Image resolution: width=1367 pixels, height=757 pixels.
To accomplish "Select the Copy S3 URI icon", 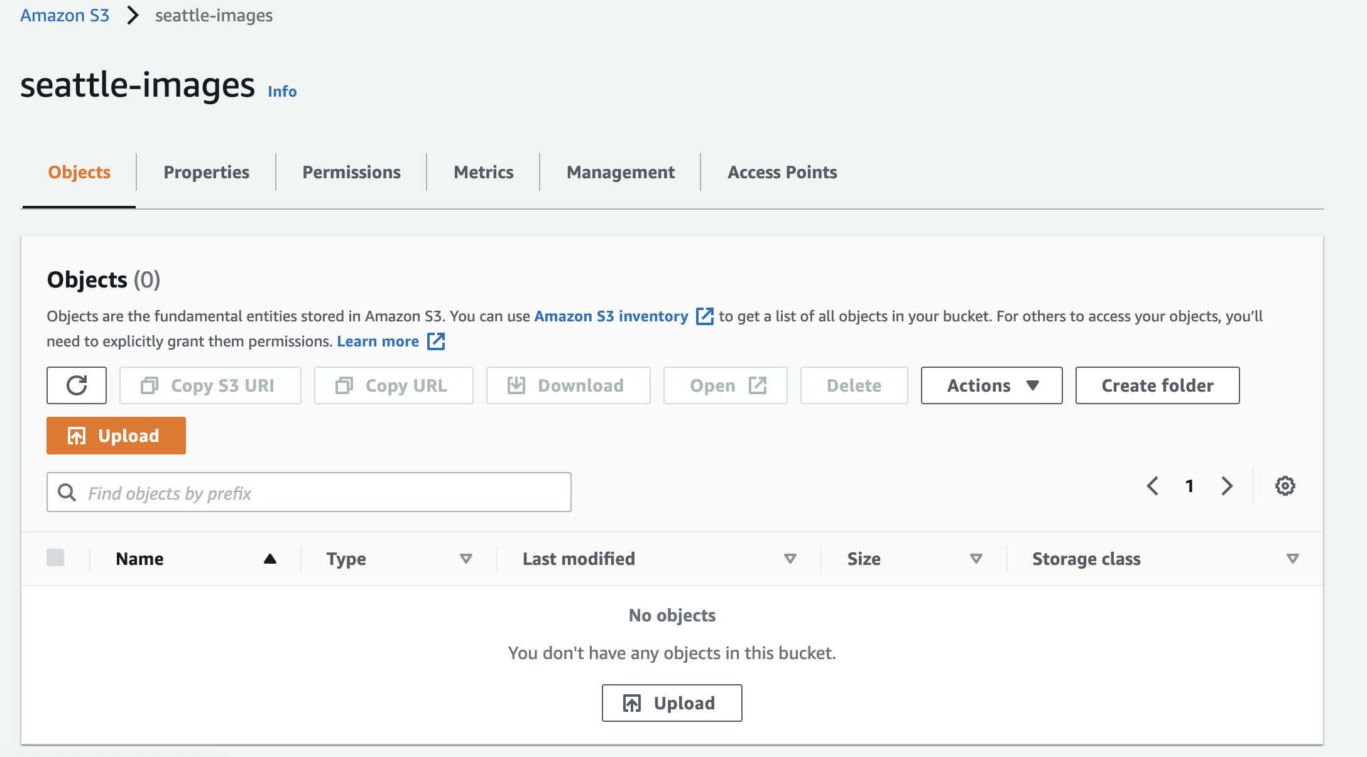I will 150,385.
